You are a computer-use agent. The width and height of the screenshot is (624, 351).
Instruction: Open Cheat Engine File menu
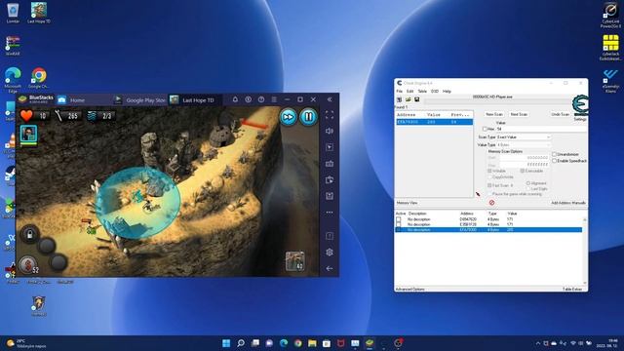click(x=399, y=91)
